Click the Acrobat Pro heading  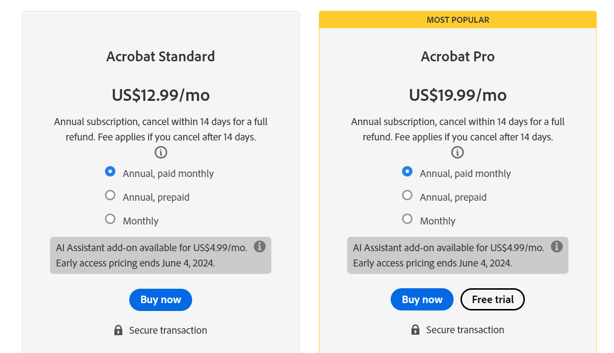(458, 56)
